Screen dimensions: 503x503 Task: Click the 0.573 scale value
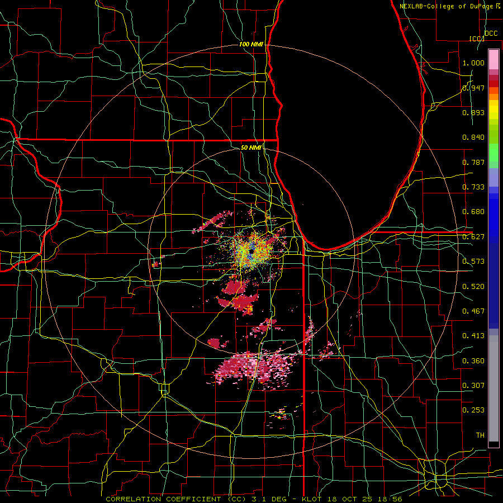pyautogui.click(x=473, y=262)
